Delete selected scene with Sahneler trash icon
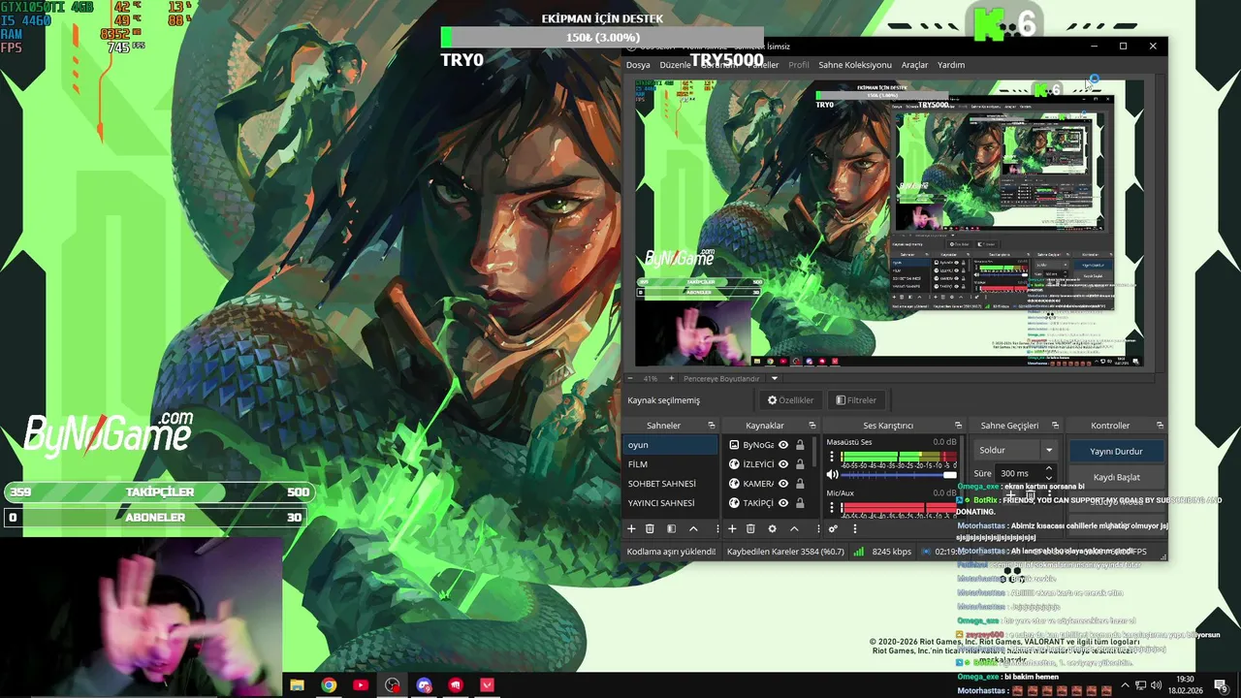 (x=650, y=528)
